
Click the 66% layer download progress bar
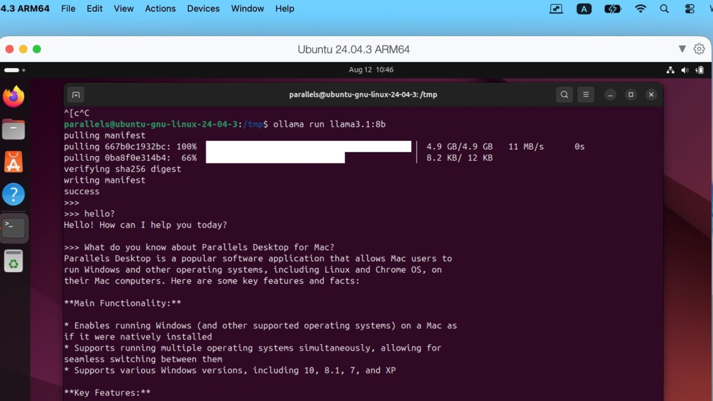click(275, 158)
